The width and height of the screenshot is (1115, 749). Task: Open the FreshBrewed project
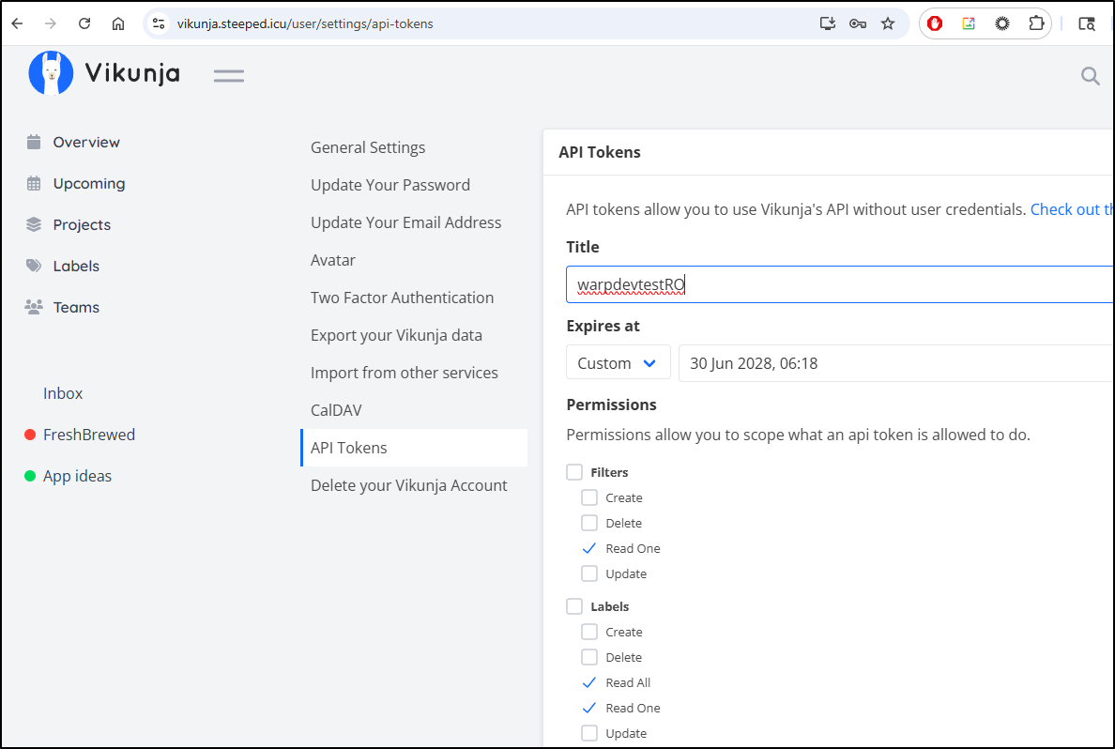[x=88, y=435]
